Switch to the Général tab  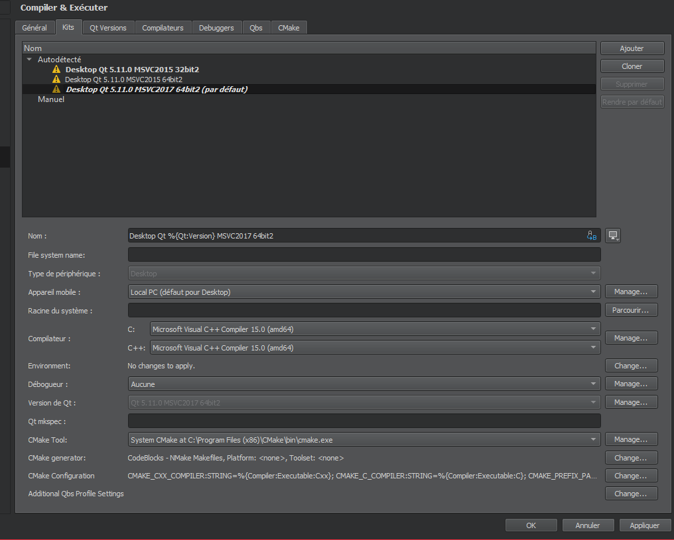click(34, 27)
